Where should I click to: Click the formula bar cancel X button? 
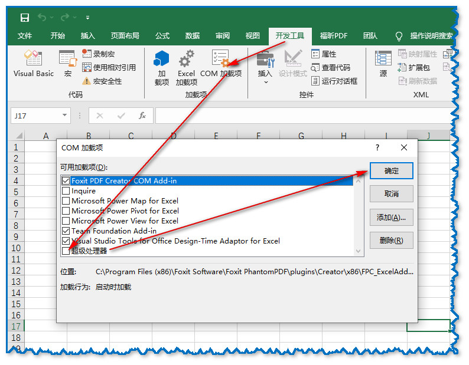coord(100,116)
